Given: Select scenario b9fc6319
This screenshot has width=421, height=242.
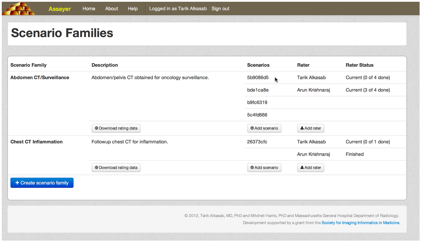Looking at the screenshot, I should point(257,102).
